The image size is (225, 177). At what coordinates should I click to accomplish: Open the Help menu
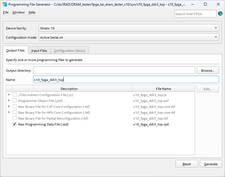pos(32,12)
